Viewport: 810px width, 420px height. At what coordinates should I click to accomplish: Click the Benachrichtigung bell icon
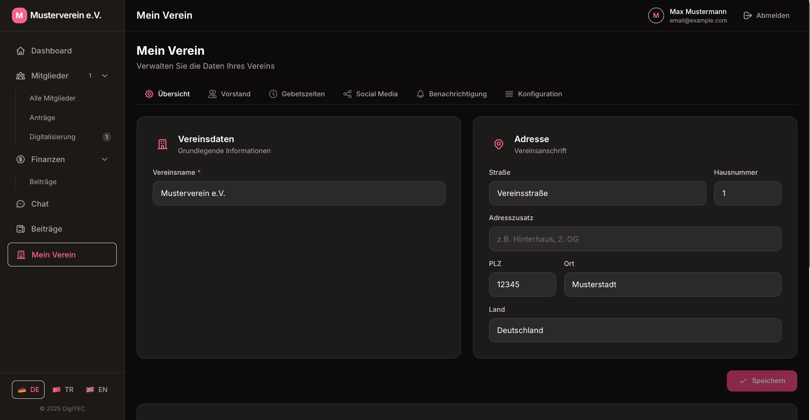(420, 94)
